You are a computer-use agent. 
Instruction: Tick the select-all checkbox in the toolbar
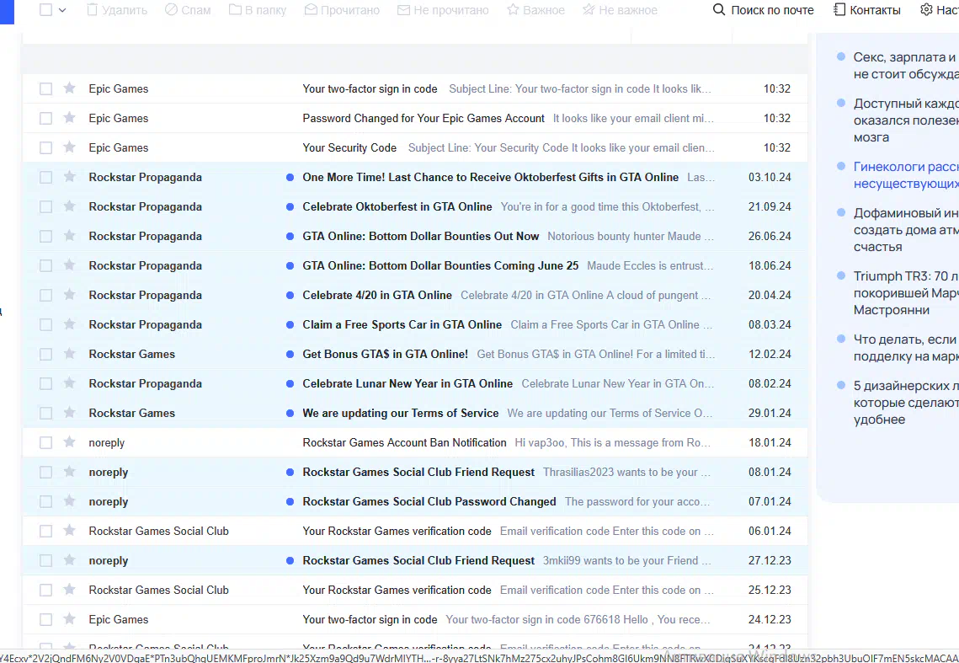point(45,10)
